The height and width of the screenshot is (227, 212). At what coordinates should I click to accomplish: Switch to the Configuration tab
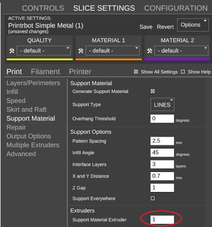(176, 8)
